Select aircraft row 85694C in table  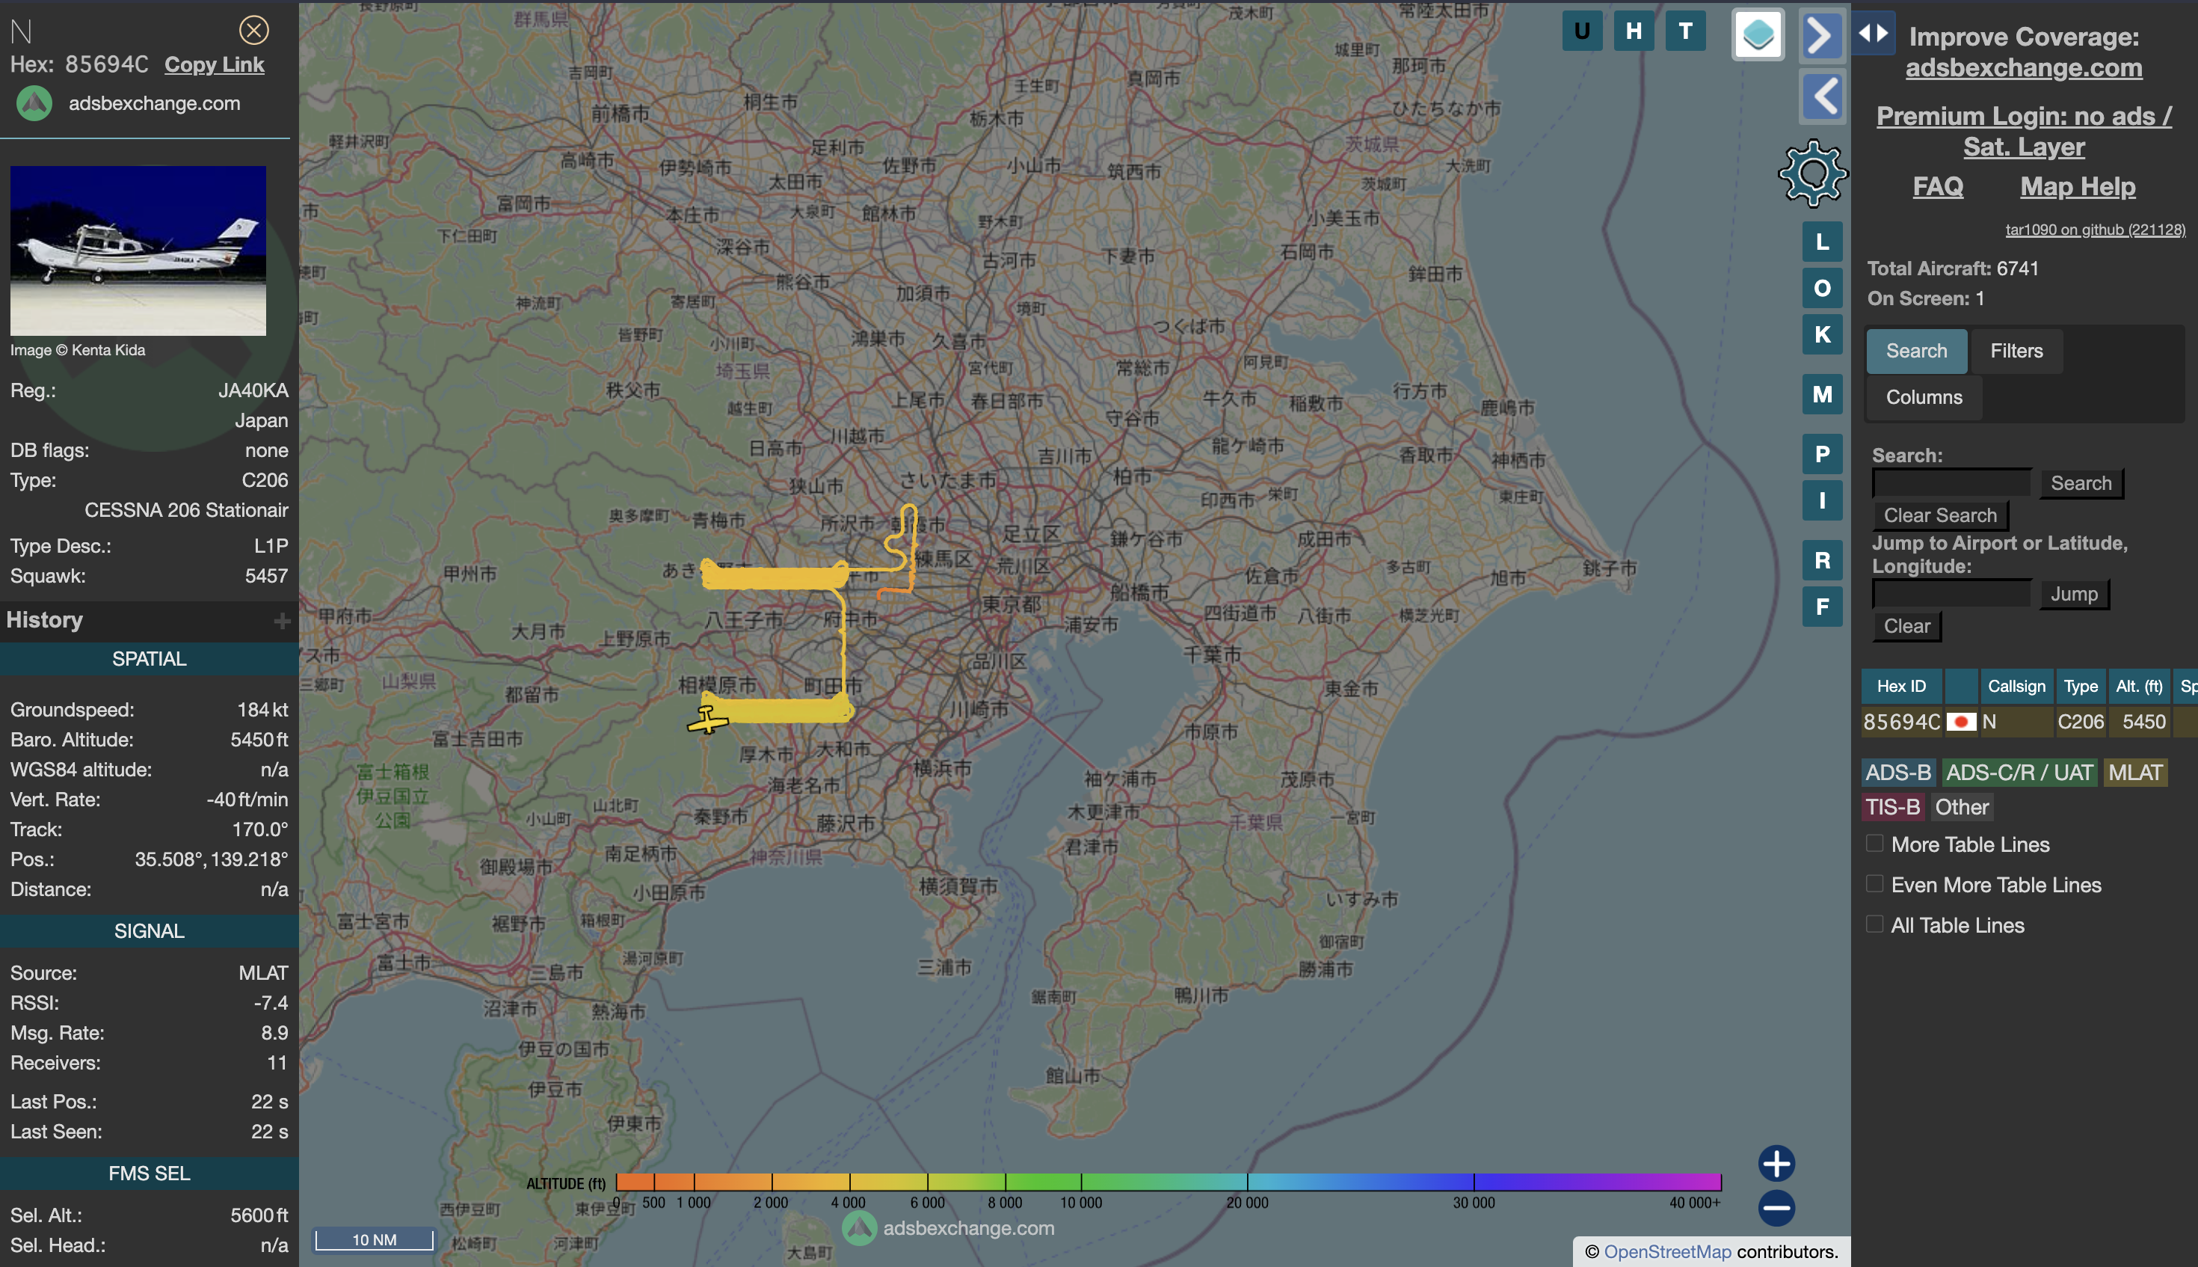2028,723
